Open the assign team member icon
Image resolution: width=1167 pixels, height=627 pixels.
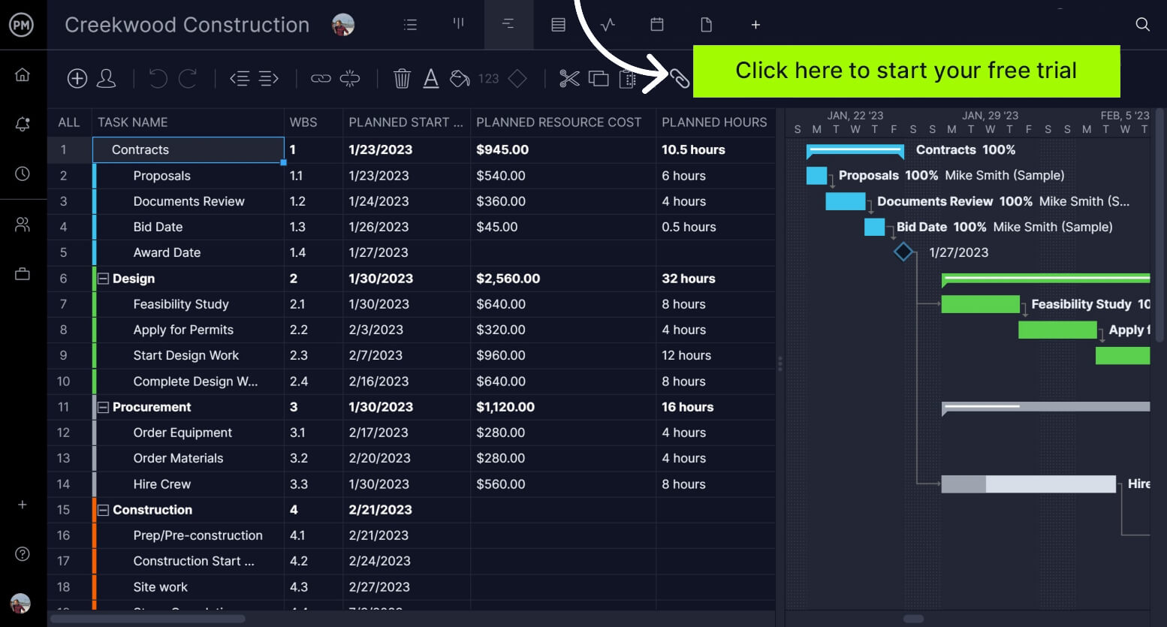[106, 78]
